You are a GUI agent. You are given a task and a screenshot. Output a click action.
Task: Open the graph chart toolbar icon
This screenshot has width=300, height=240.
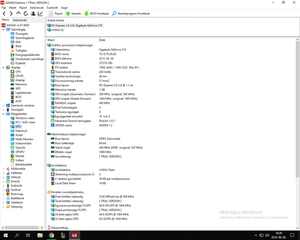click(x=40, y=14)
